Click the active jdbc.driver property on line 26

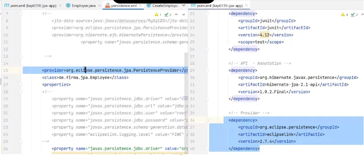tap(120, 149)
